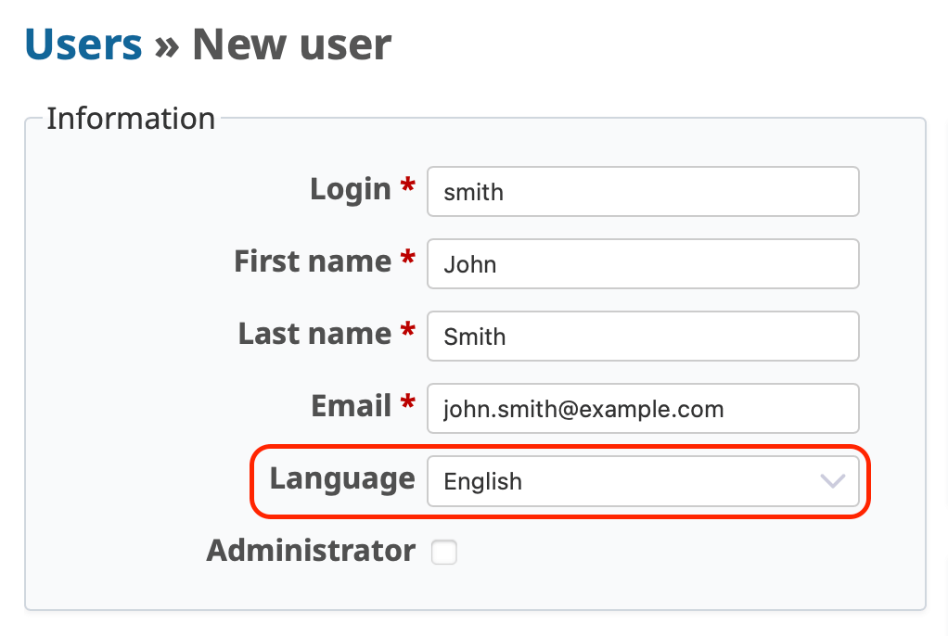Click the Language field label
Viewport: 948px width, 636px height.
(341, 479)
